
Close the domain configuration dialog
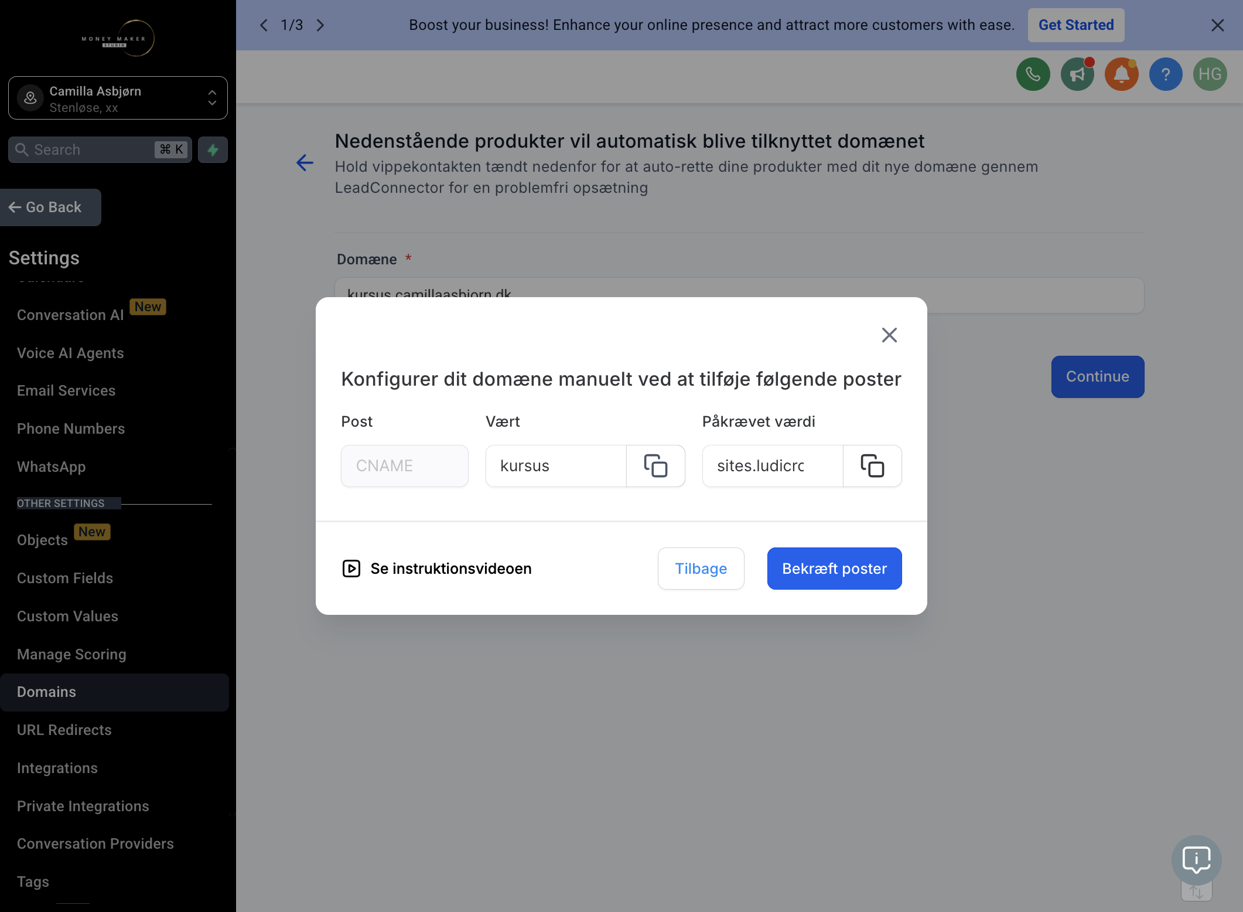(x=889, y=335)
